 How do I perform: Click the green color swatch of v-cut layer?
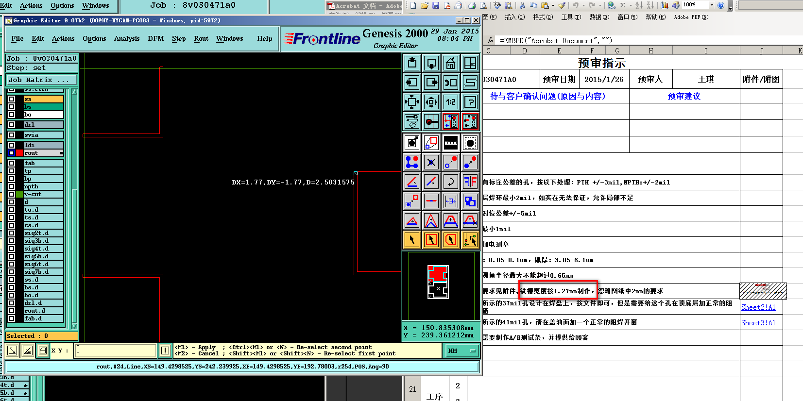(x=19, y=194)
